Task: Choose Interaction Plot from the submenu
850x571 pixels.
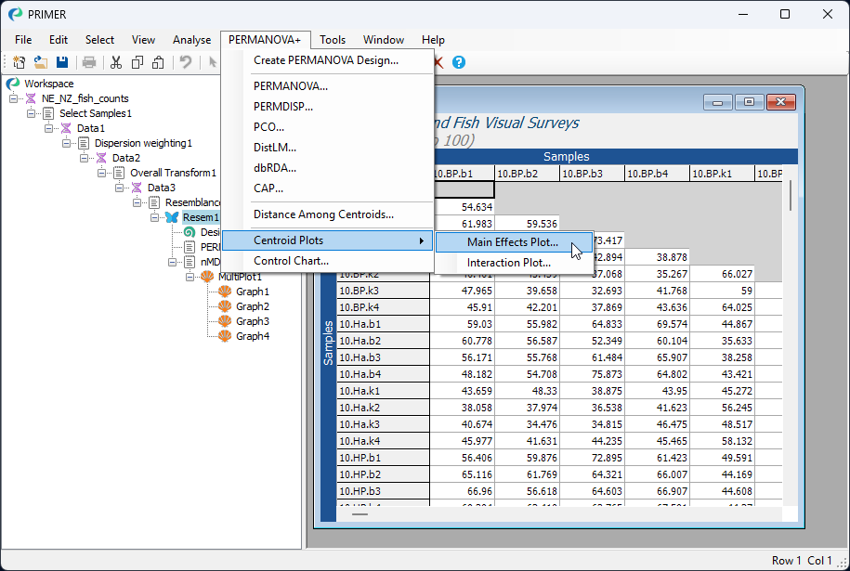Action: (508, 263)
